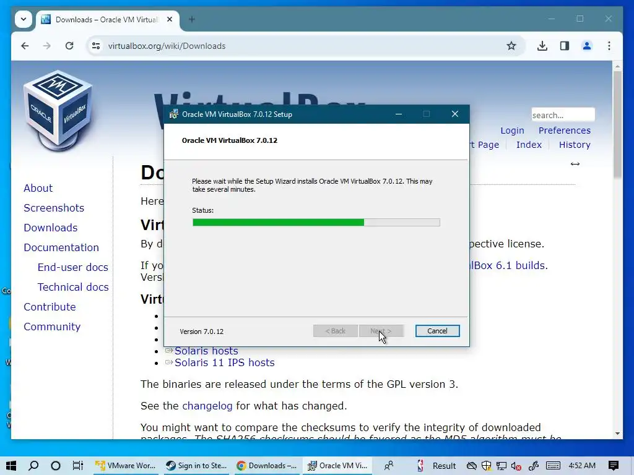Viewport: 634px width, 475px height.
Task: Open the Documentation sidebar link
Action: 61,247
